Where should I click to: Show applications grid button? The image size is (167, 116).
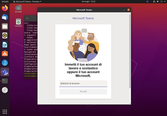pos(5,112)
